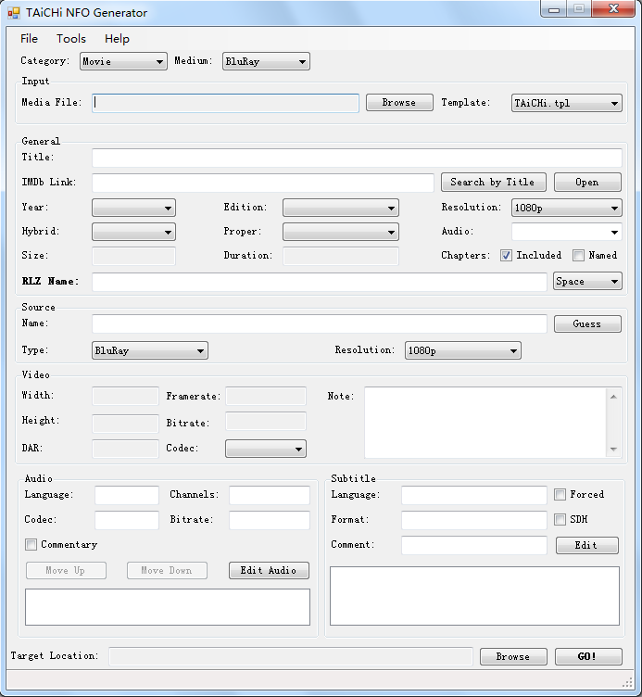
Task: Click the subtitle list box
Action: click(474, 596)
